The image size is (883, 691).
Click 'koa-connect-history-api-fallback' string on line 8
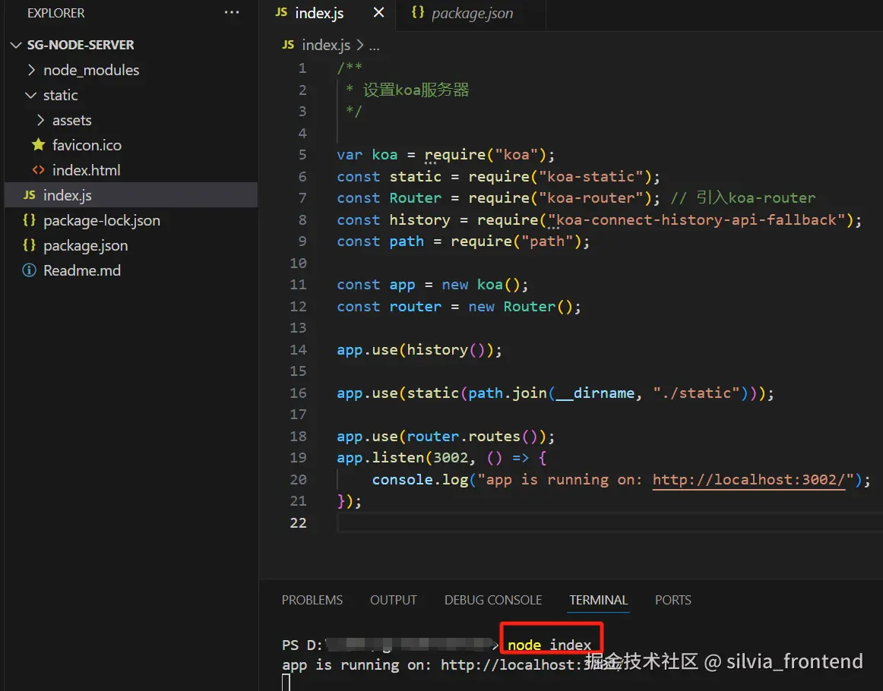[697, 219]
